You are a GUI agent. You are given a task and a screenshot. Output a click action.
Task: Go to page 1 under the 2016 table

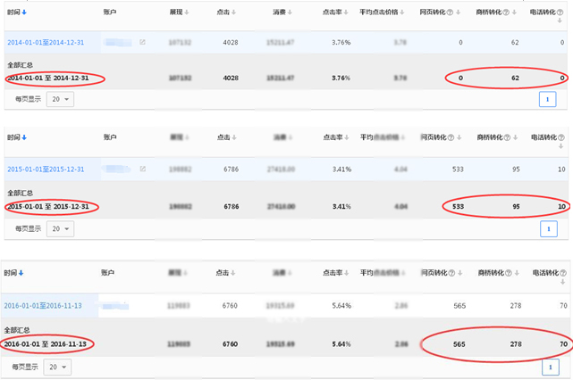pyautogui.click(x=551, y=368)
